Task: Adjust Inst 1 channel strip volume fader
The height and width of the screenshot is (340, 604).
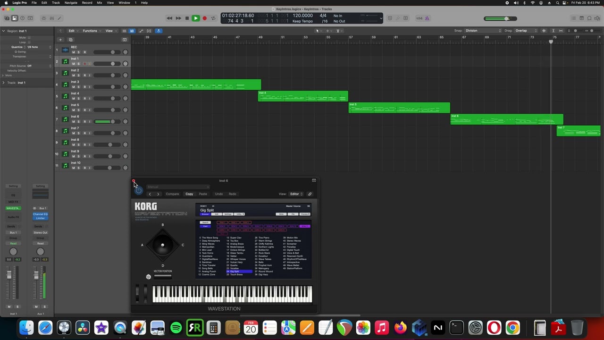Action: pyautogui.click(x=9, y=274)
